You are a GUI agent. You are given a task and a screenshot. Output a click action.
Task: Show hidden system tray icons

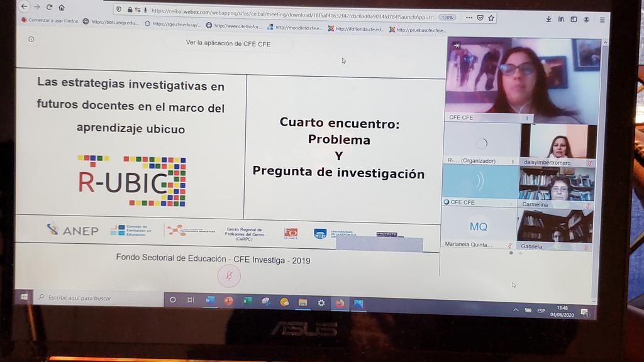click(516, 310)
